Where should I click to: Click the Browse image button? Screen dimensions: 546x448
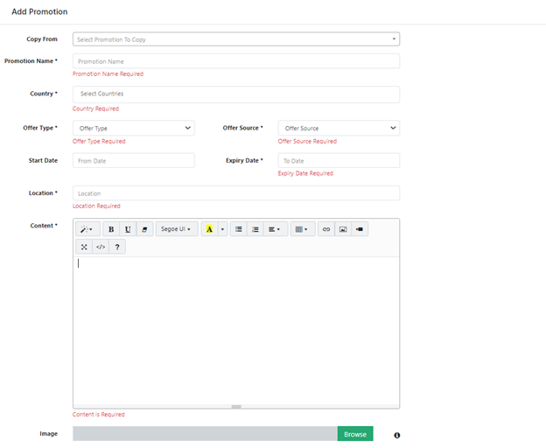355,434
